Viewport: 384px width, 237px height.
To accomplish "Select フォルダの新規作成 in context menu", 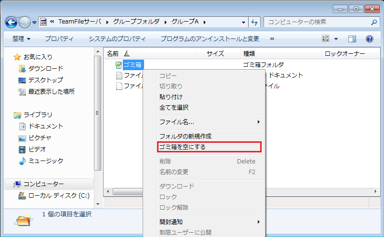I will pos(185,136).
